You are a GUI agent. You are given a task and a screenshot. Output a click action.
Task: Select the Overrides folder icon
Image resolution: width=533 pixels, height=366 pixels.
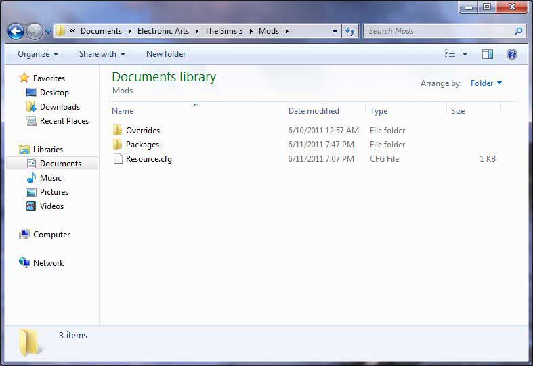pyautogui.click(x=117, y=130)
